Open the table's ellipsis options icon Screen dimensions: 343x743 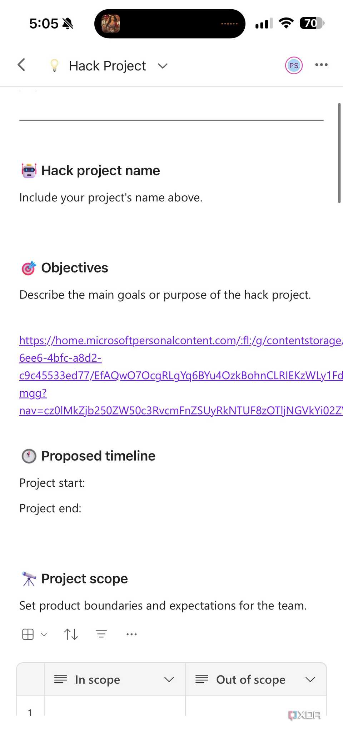[131, 634]
